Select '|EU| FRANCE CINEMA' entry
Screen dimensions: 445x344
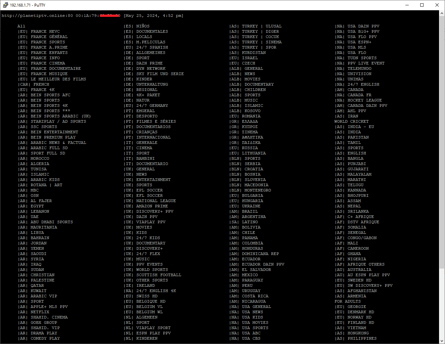[x=42, y=63]
